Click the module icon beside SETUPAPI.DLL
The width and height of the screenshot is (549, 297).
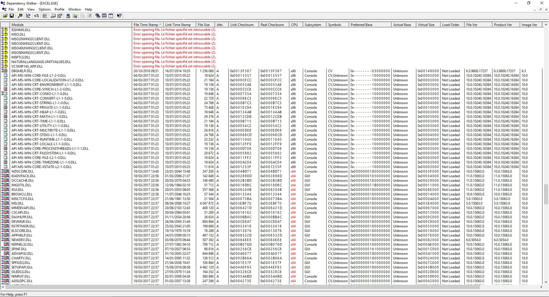[5, 267]
